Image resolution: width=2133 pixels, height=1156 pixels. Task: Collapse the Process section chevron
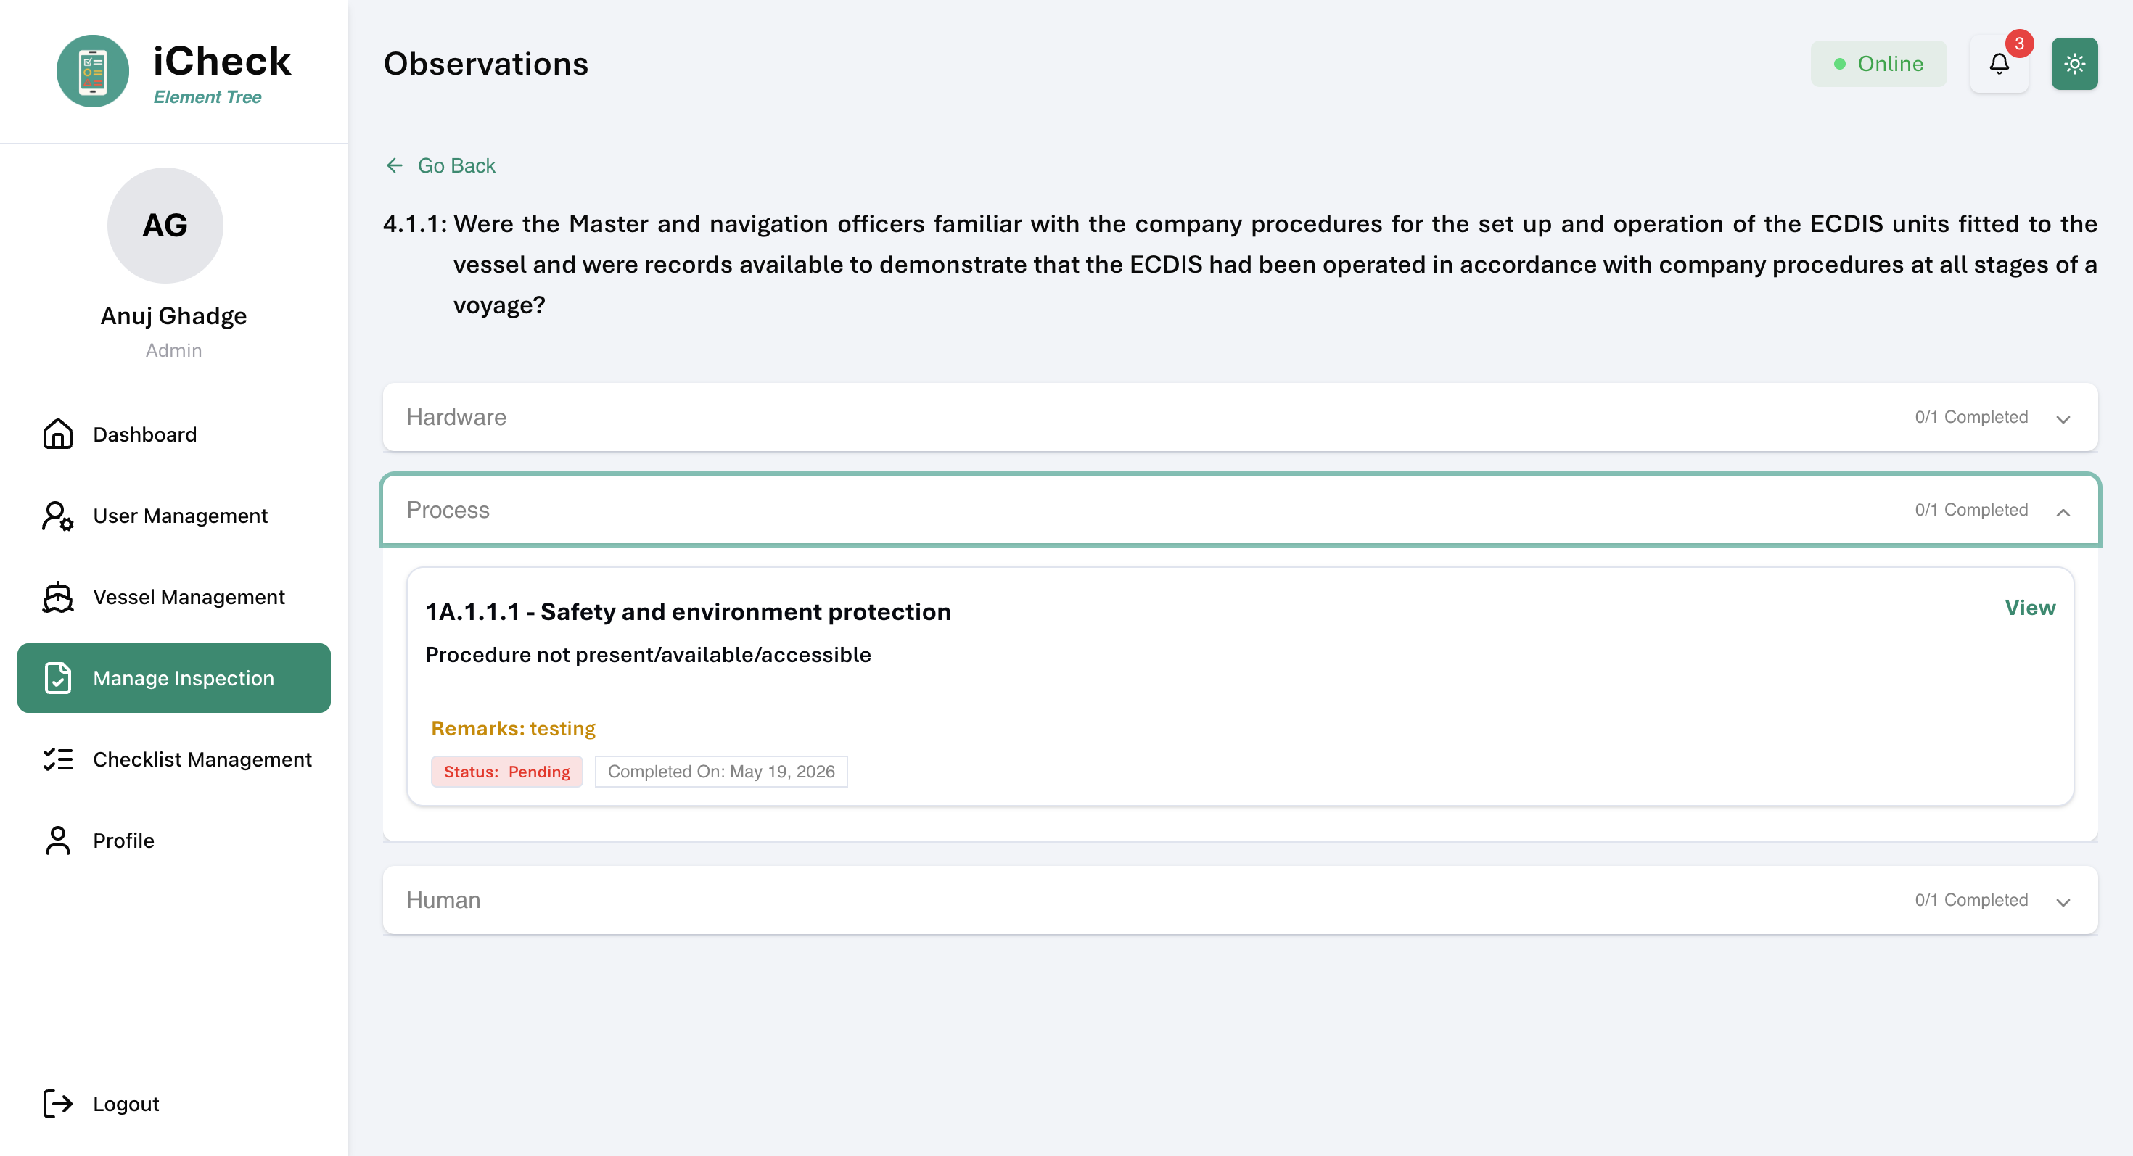[x=2063, y=511]
